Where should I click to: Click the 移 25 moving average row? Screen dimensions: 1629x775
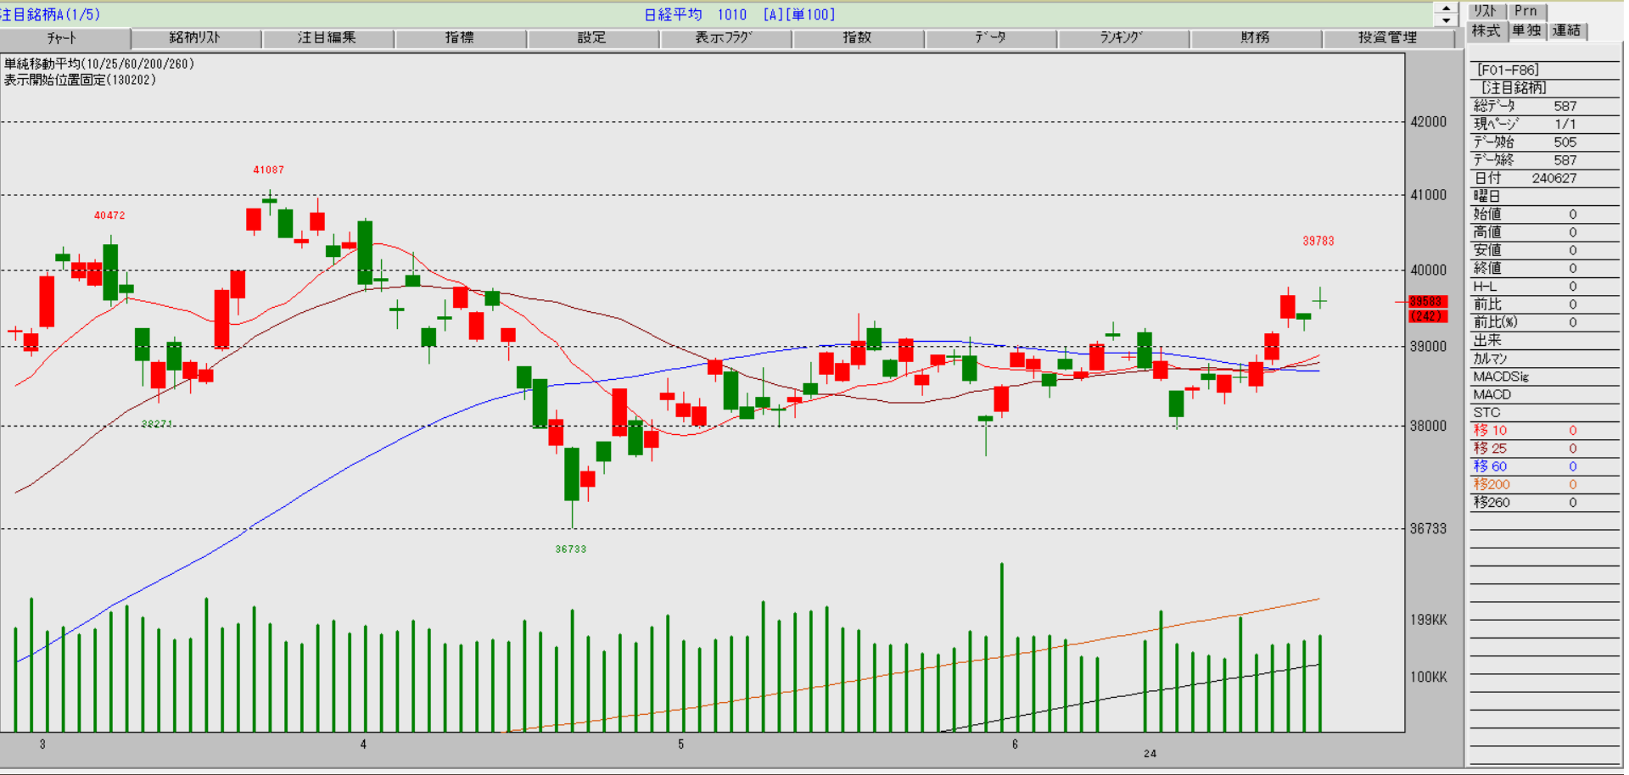[1544, 449]
